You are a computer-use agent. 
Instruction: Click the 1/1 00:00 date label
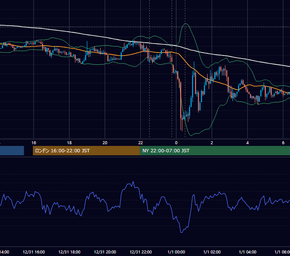point(176,252)
